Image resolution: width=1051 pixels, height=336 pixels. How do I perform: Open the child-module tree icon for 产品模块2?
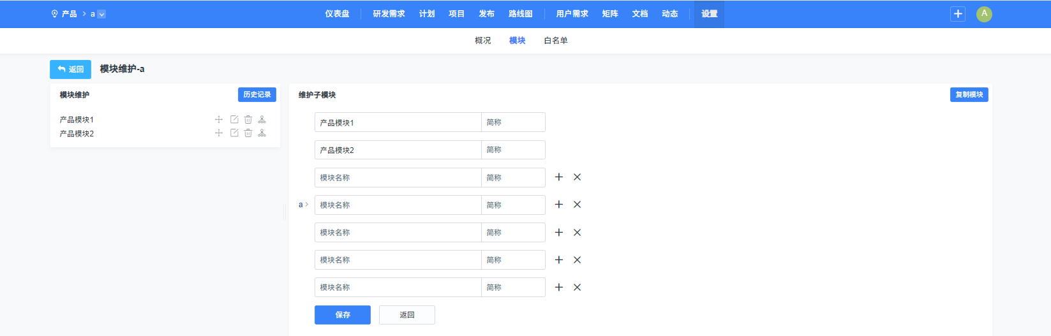click(x=262, y=133)
